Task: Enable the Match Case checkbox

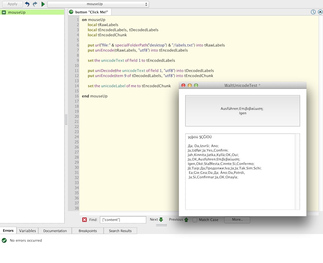Action: [x=195, y=220]
